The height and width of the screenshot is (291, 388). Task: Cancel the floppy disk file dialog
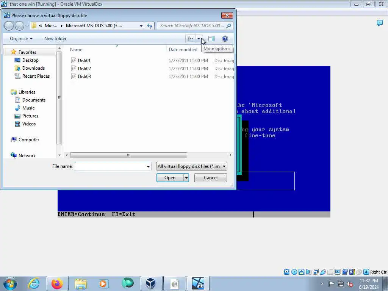[x=211, y=178]
